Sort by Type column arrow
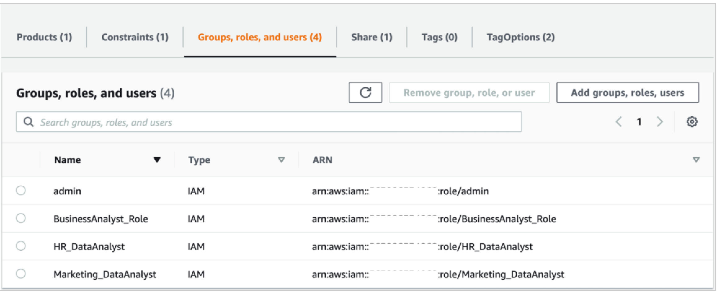717x294 pixels. pos(281,160)
